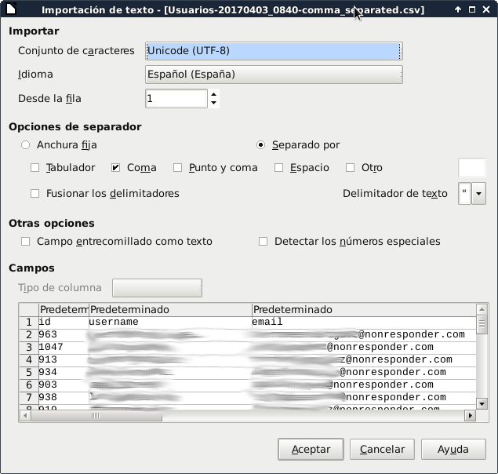Toggle 'Fusionar los delimitadores' checkbox

(x=35, y=194)
